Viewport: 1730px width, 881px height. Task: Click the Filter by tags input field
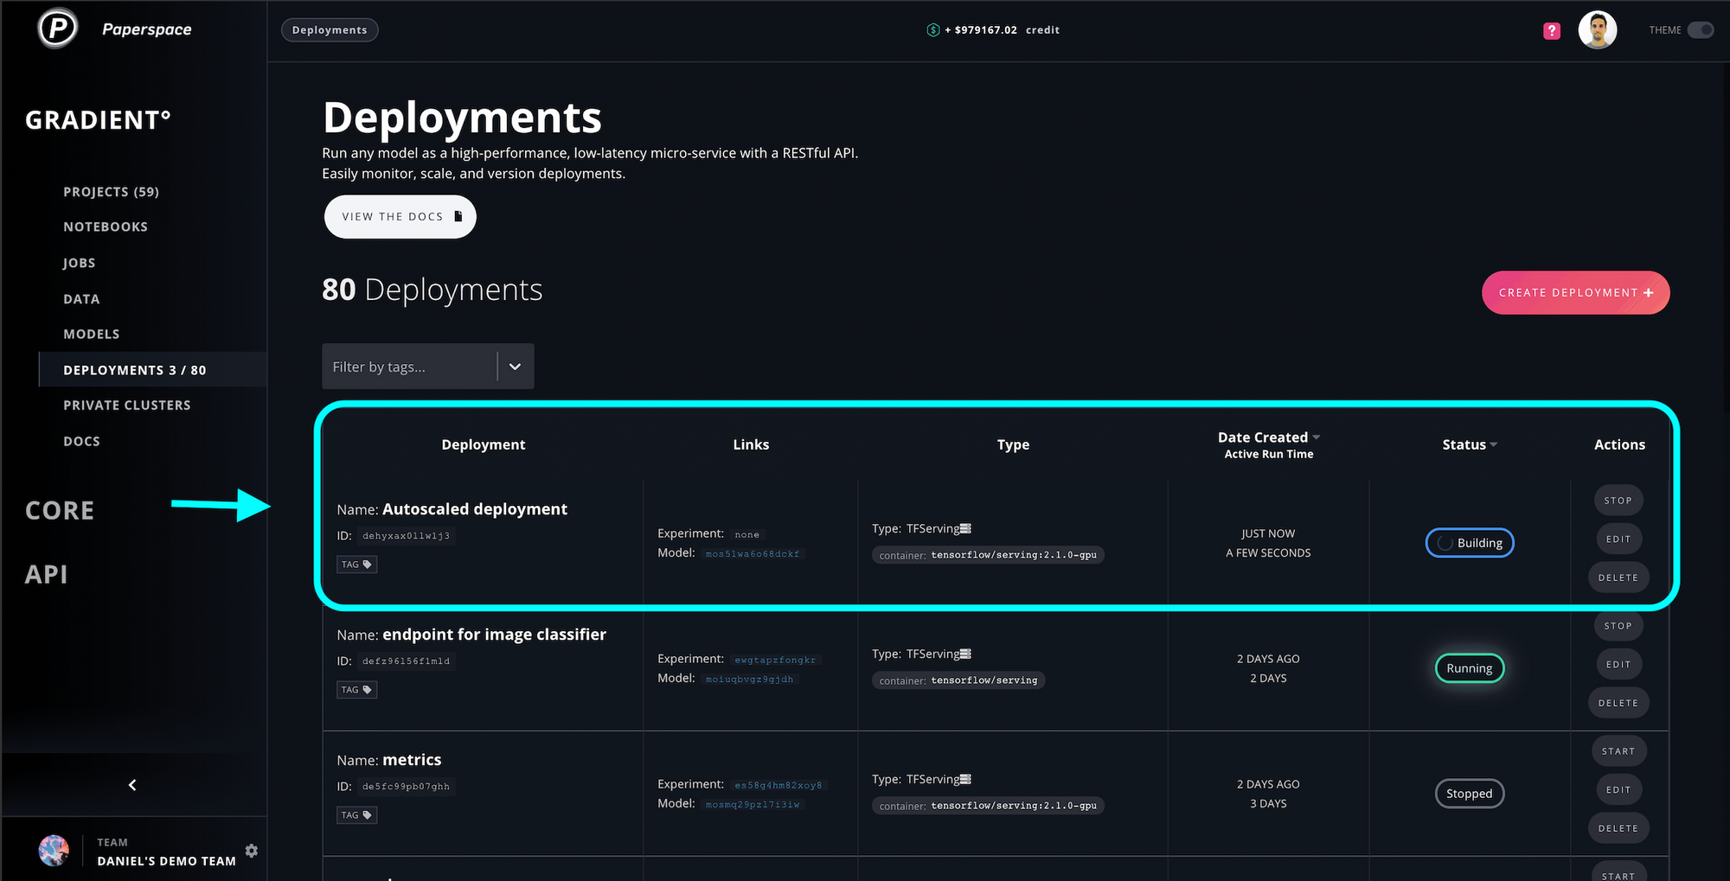click(x=410, y=367)
